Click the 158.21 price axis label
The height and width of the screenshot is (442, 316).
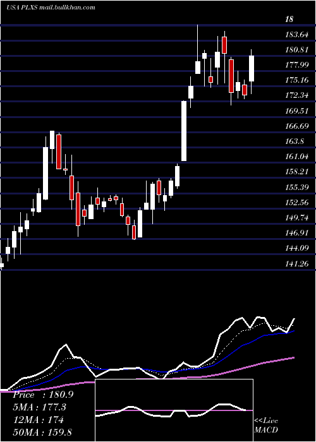tap(296, 172)
